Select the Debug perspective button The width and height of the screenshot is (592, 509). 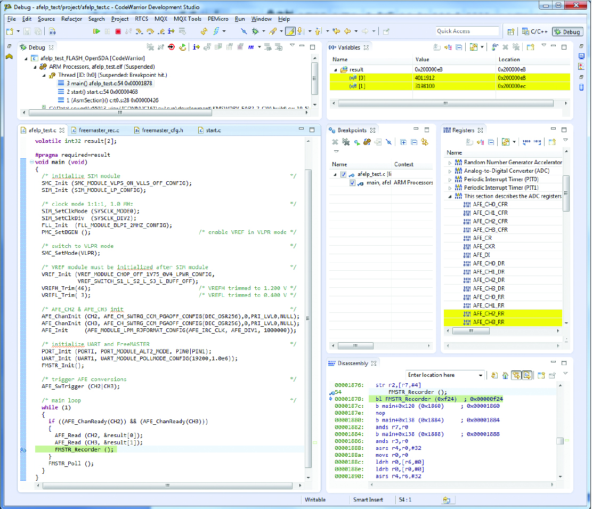point(567,31)
